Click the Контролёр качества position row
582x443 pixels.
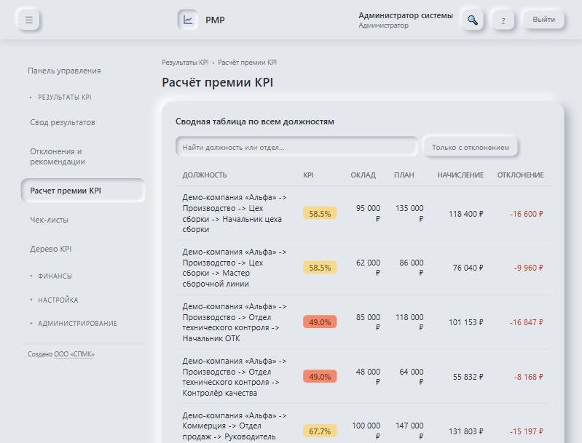(x=363, y=377)
